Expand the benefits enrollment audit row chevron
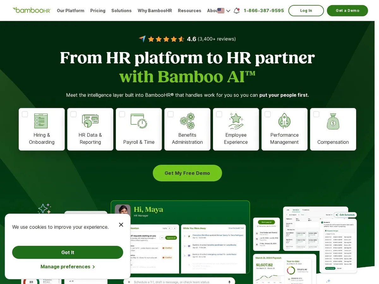 point(184,246)
